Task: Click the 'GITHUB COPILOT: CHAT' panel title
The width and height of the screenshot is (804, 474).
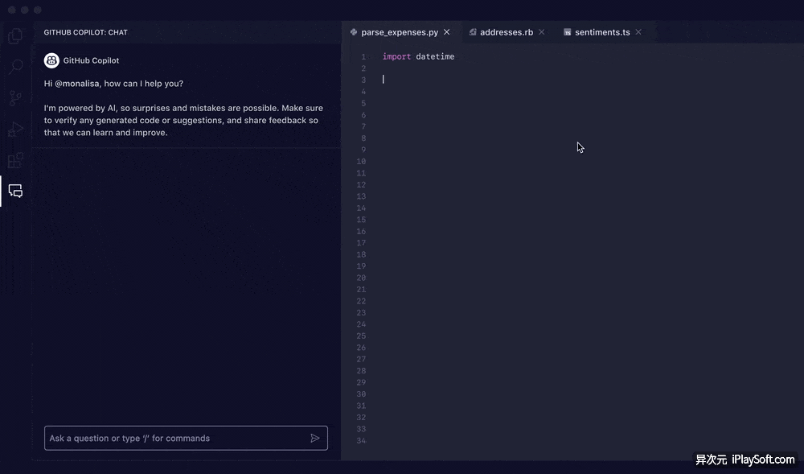Action: [86, 32]
